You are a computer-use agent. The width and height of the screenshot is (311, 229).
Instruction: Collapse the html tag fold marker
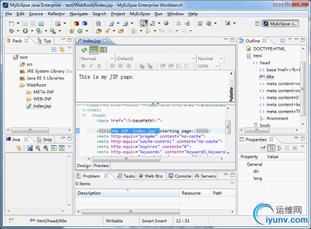pos(84,110)
